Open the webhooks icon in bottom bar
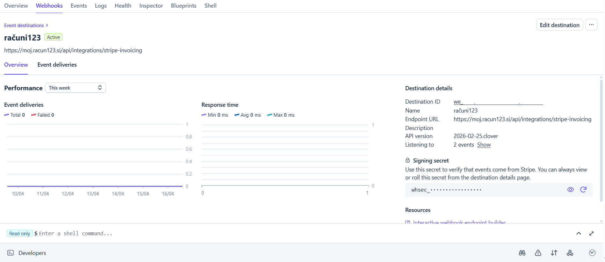 (570, 253)
